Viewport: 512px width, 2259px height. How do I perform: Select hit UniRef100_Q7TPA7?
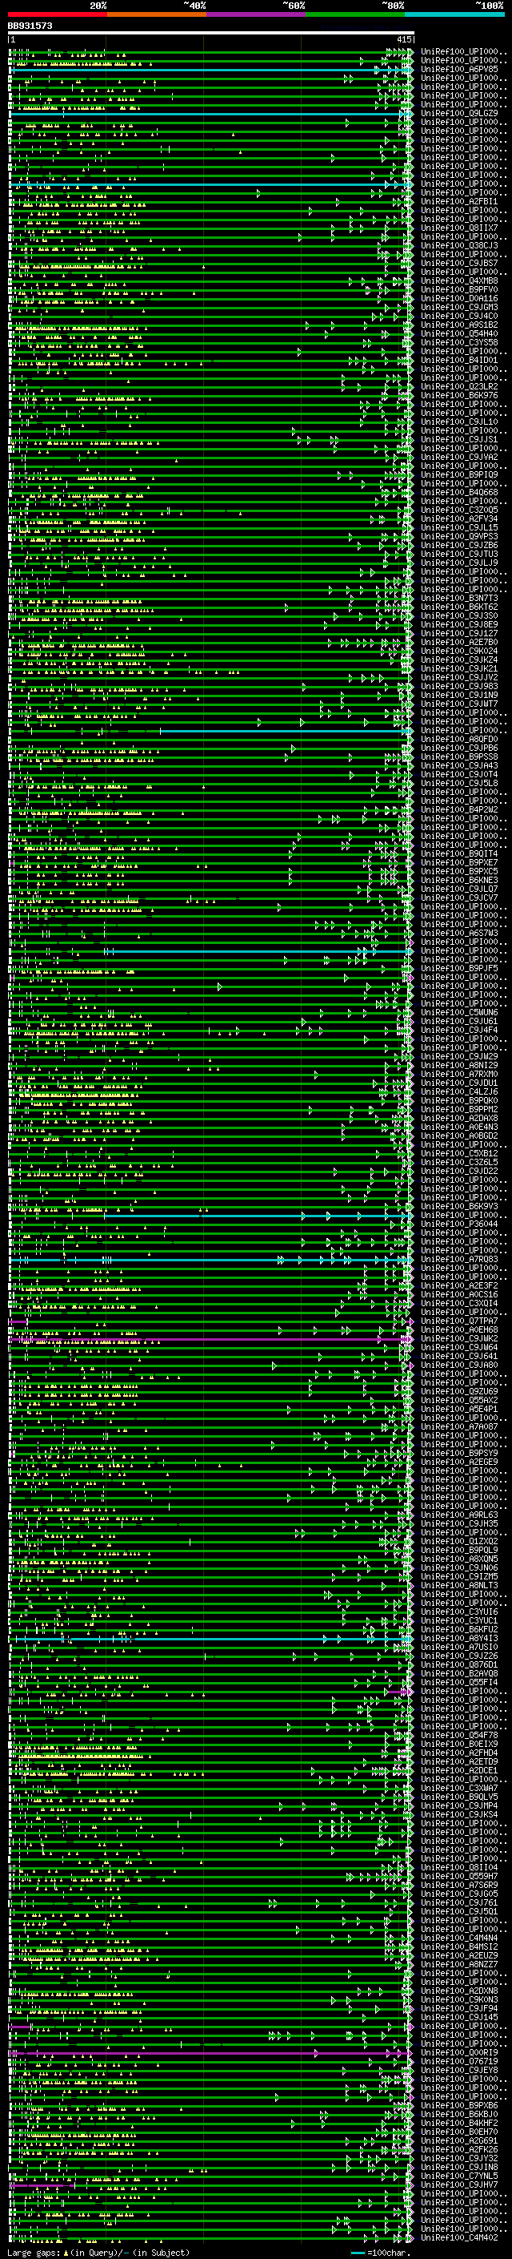pos(459,1321)
